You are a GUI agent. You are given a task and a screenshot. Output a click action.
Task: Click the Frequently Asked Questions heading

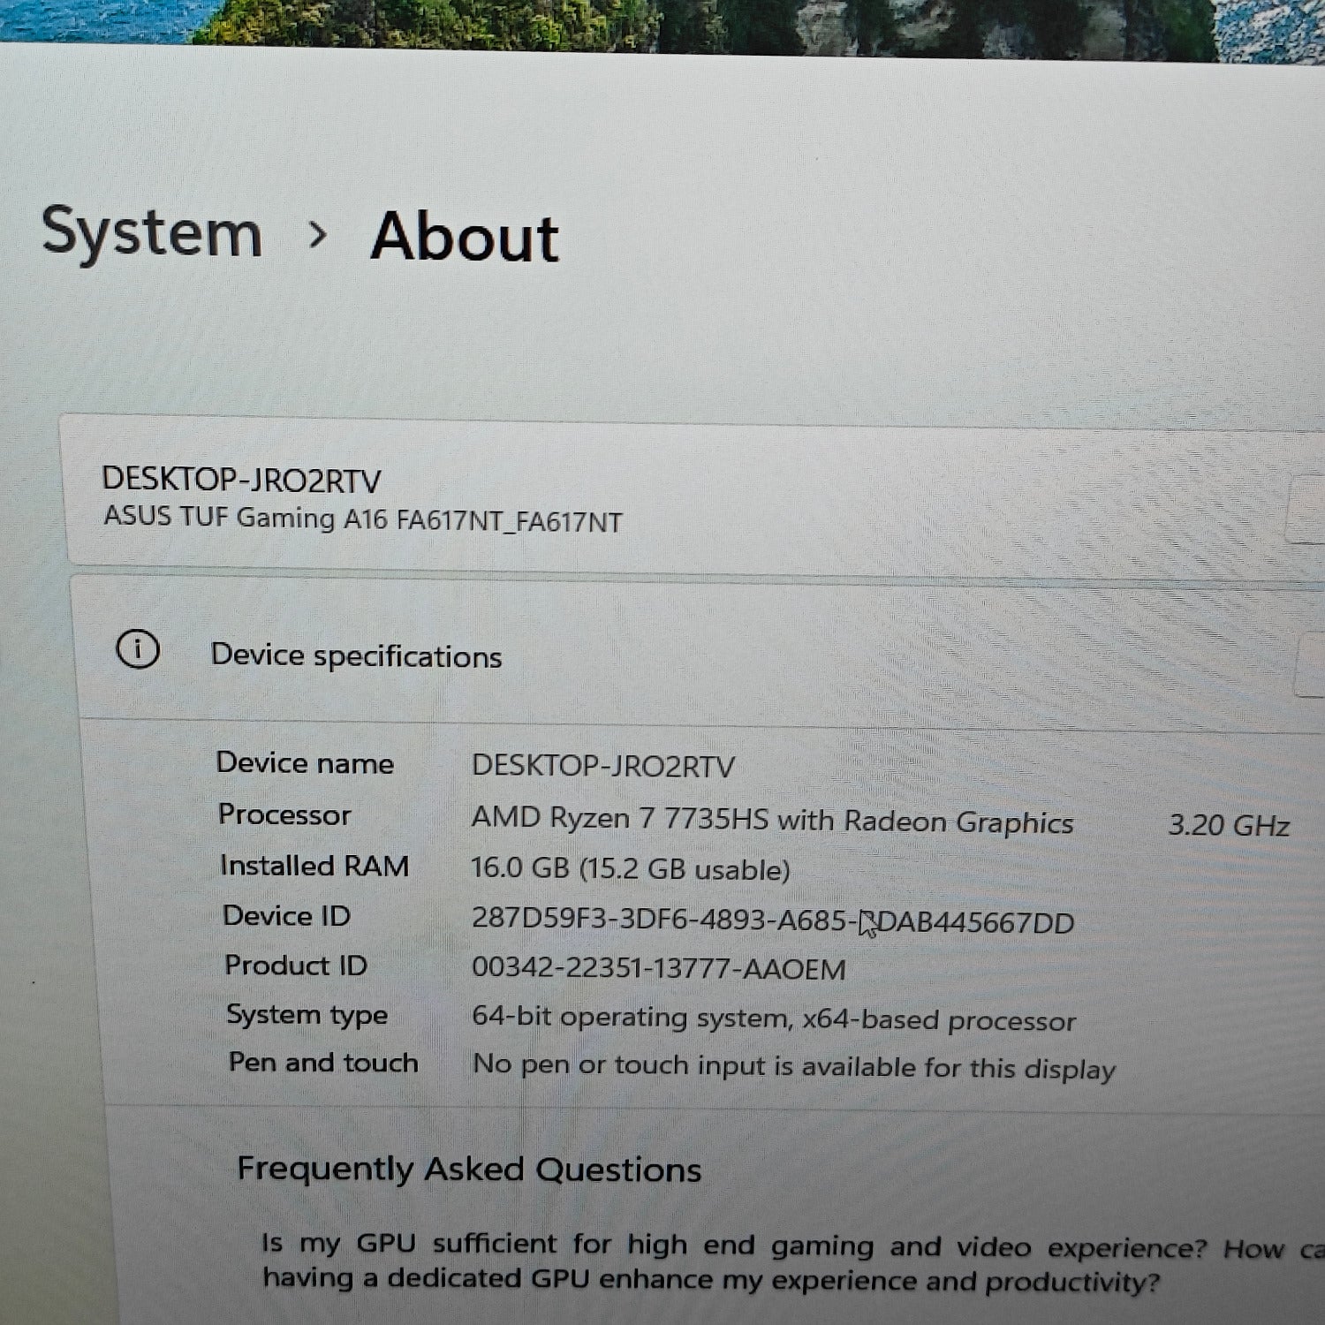469,1170
